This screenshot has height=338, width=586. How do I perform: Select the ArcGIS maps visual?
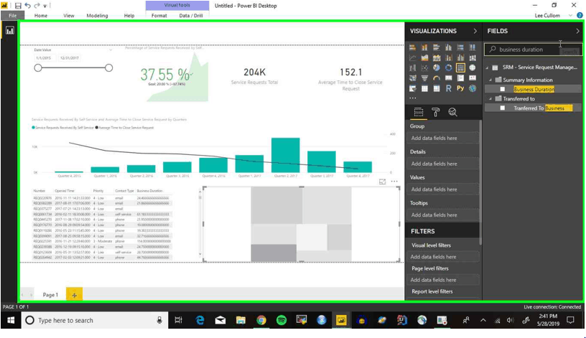pyautogui.click(x=473, y=88)
